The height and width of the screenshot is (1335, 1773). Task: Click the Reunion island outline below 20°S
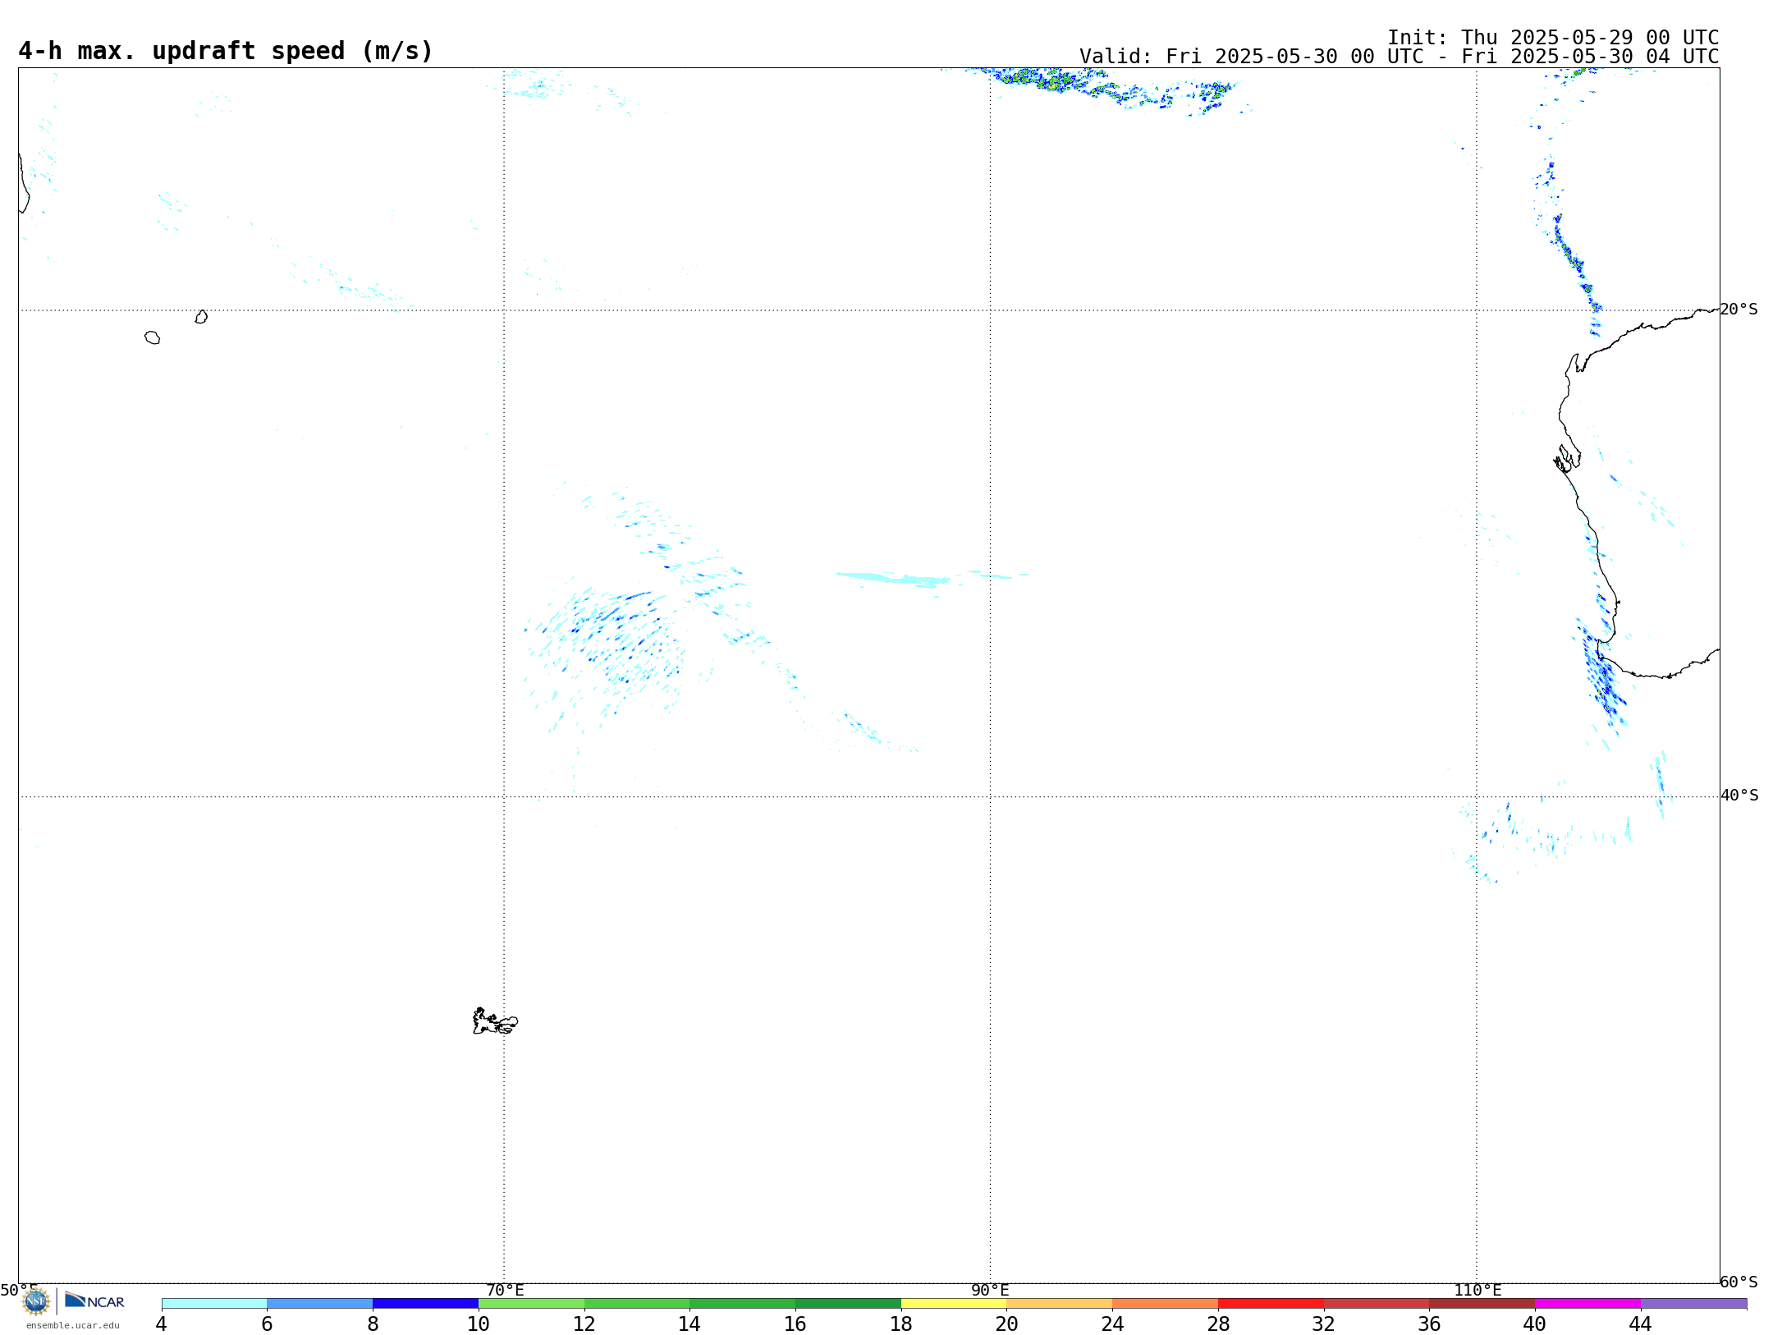(152, 337)
